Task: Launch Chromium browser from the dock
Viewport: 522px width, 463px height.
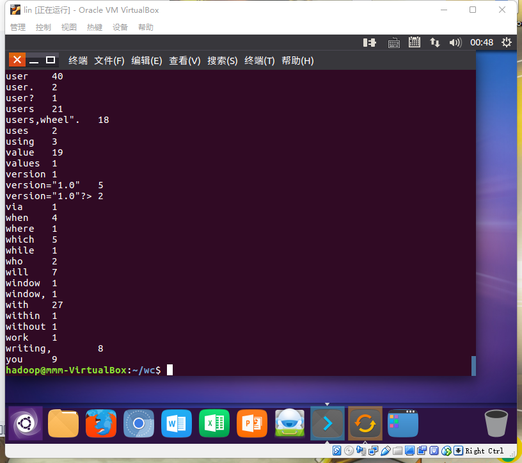Action: (x=139, y=423)
